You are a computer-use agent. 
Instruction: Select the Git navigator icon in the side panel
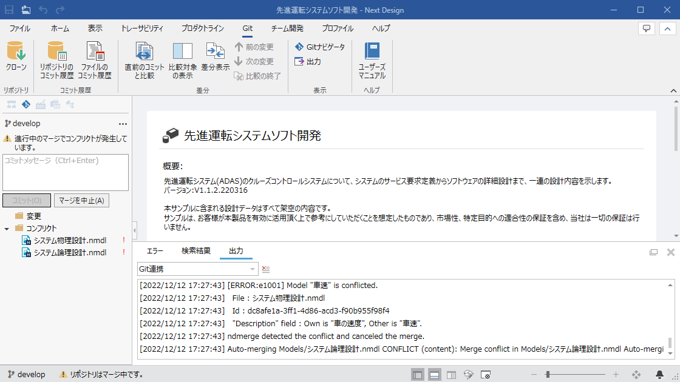point(26,104)
